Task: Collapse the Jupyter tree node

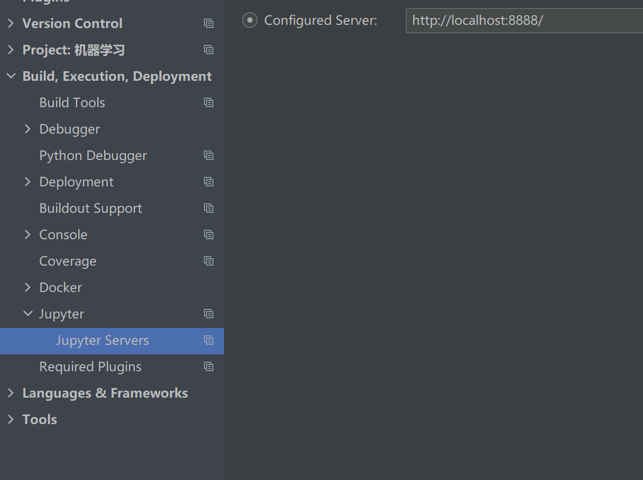Action: [27, 314]
